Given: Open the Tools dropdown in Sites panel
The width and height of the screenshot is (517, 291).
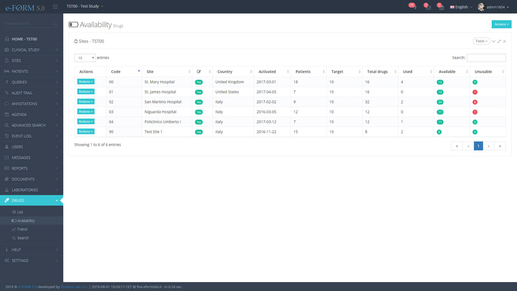Looking at the screenshot, I should 481,41.
